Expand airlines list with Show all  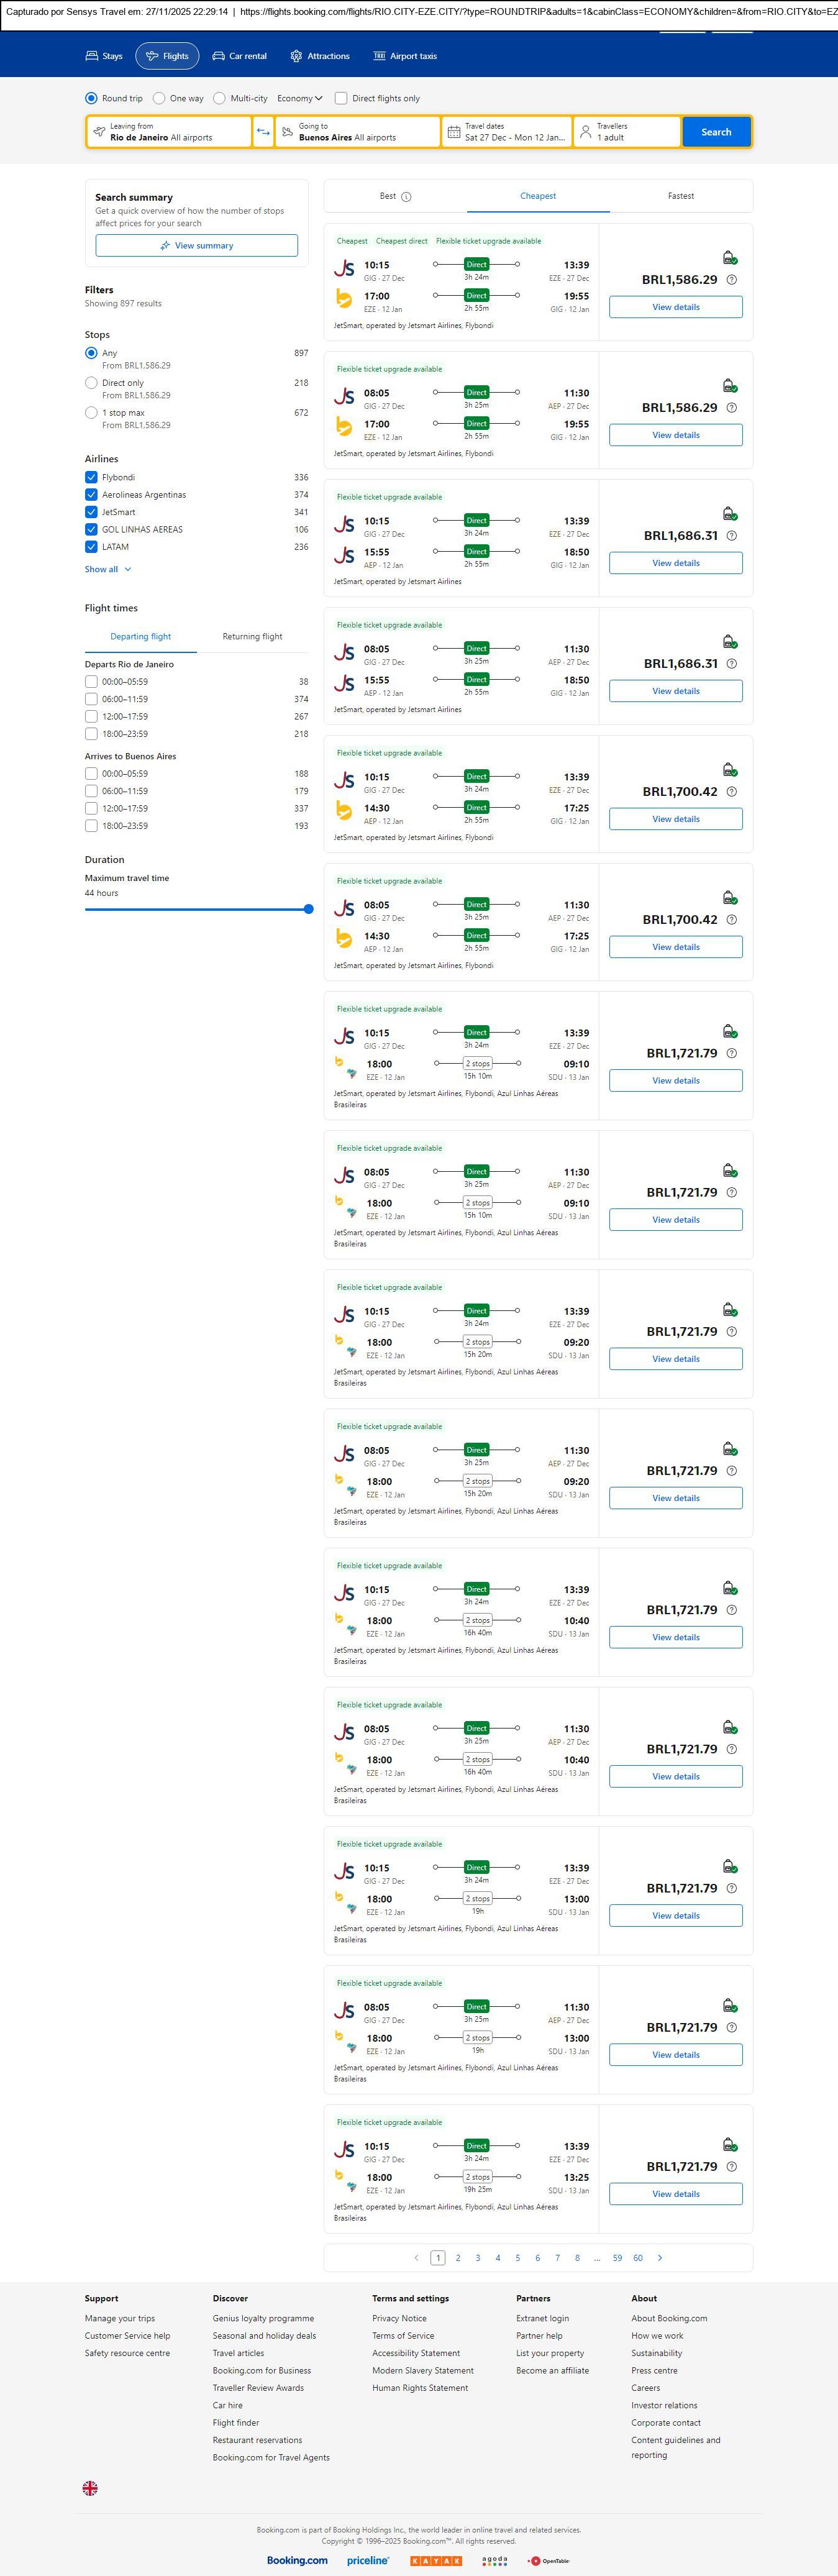pyautogui.click(x=107, y=569)
